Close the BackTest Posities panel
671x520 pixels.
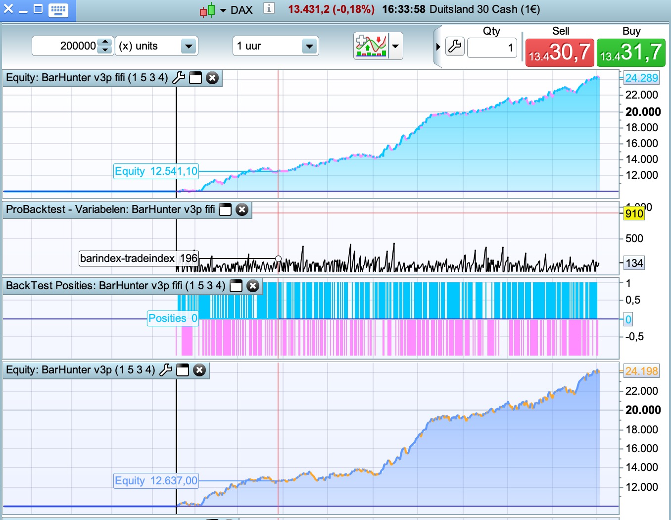[253, 286]
